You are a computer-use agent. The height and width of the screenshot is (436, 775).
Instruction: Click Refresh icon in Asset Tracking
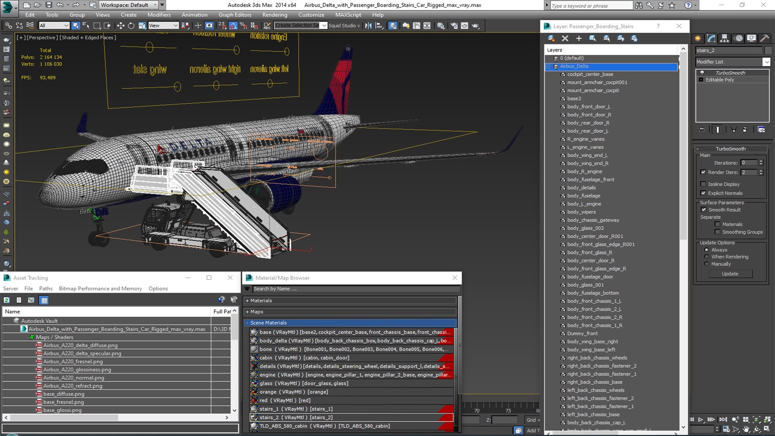click(7, 300)
